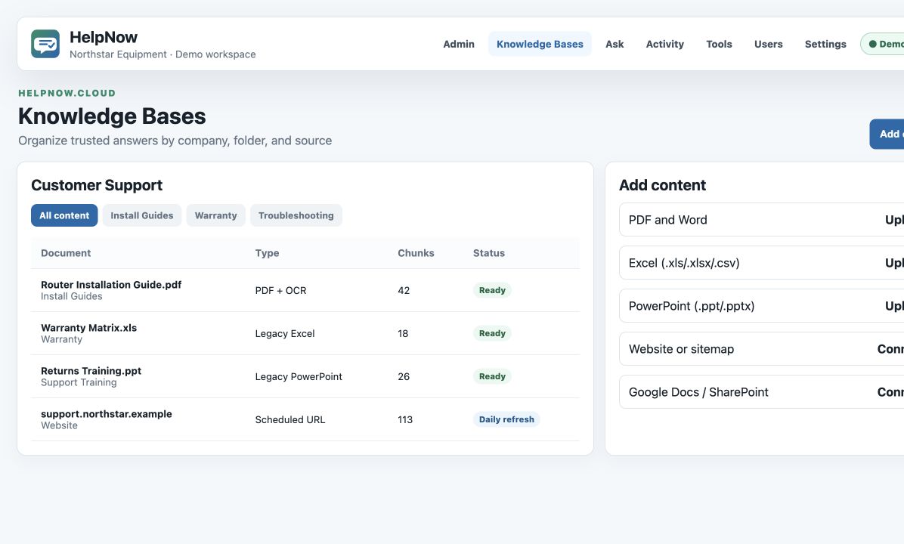Select the Knowledge Bases nav tab

click(540, 44)
